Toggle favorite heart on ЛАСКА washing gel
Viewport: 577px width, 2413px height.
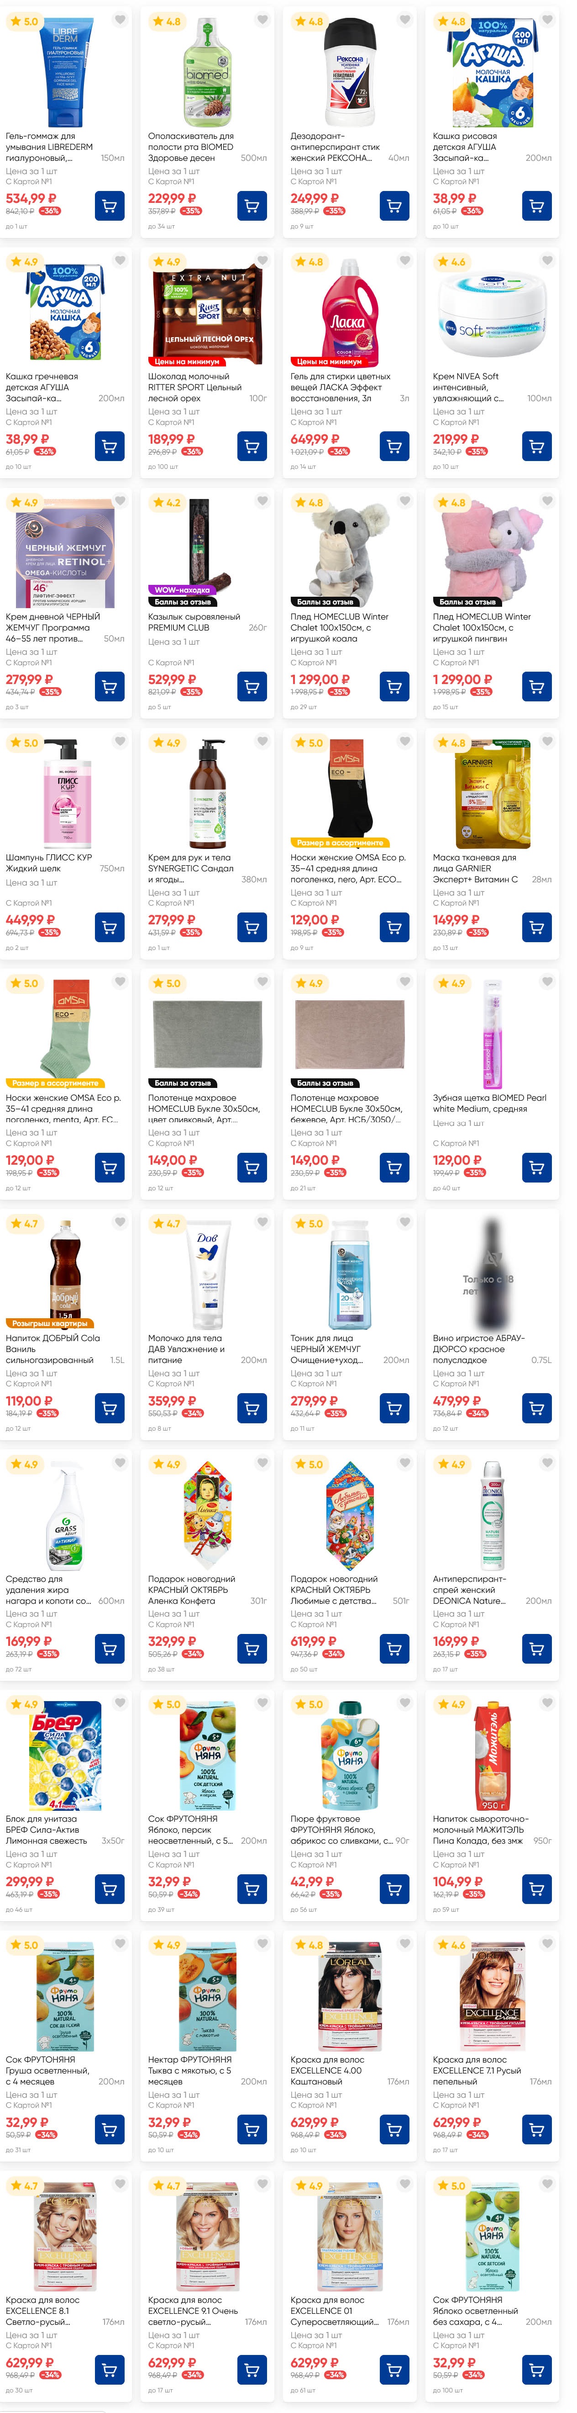tap(405, 260)
